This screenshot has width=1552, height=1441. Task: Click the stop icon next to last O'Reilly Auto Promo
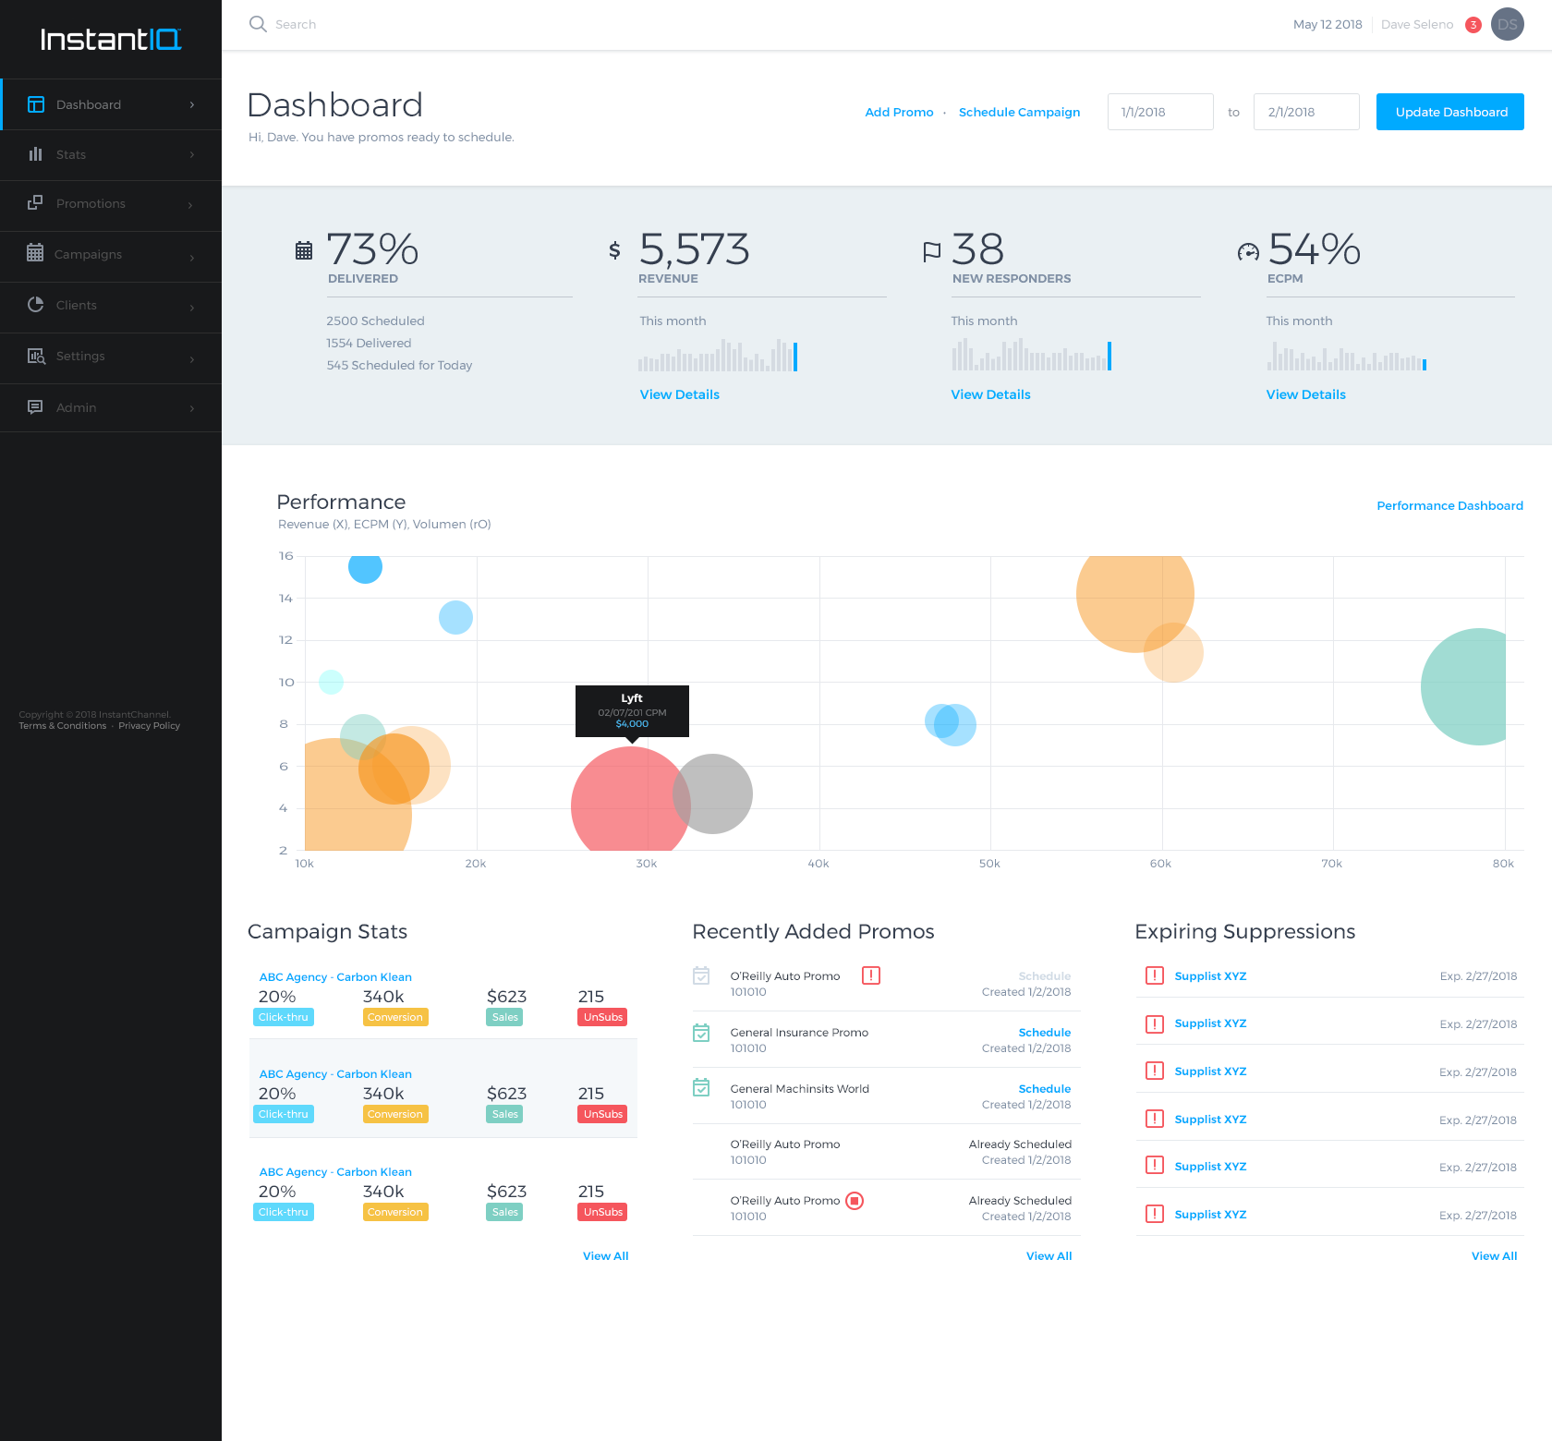(855, 1201)
